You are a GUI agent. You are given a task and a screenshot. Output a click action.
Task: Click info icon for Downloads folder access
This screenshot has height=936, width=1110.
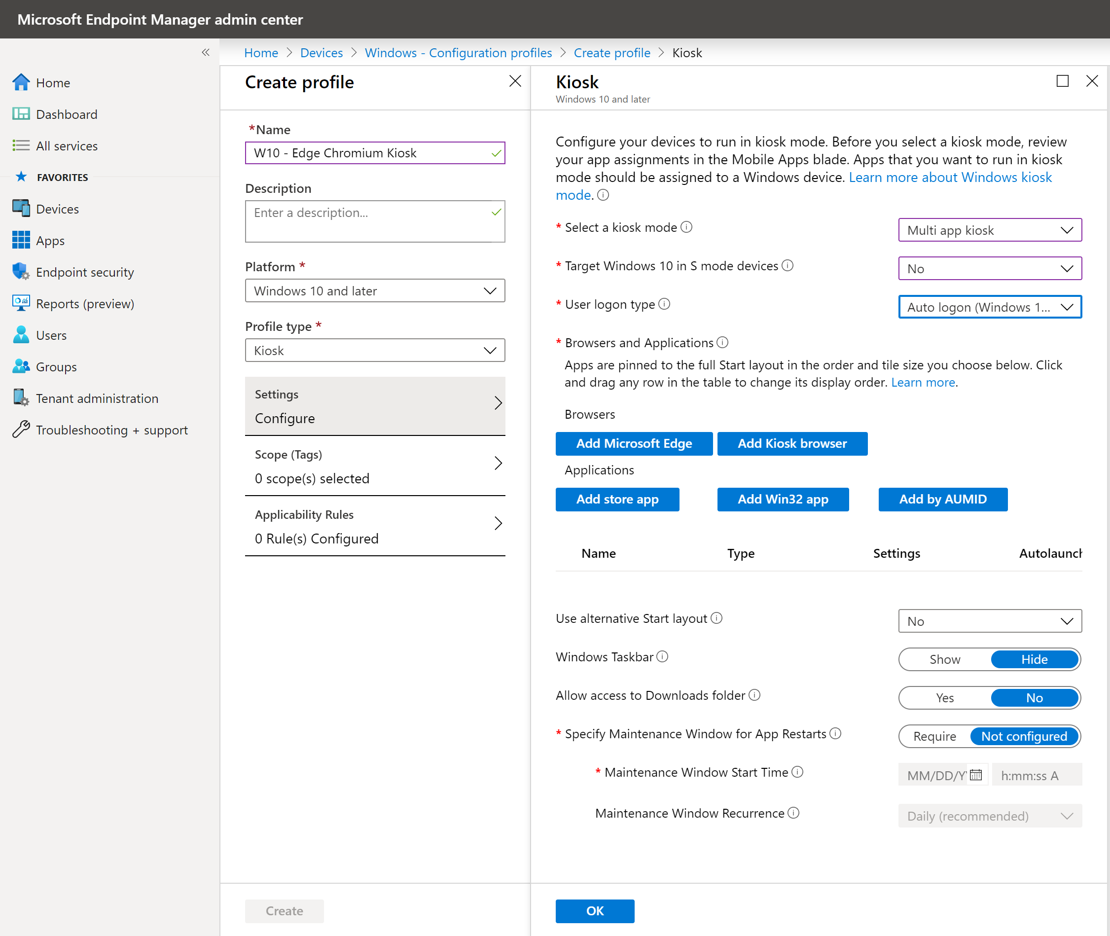coord(754,695)
